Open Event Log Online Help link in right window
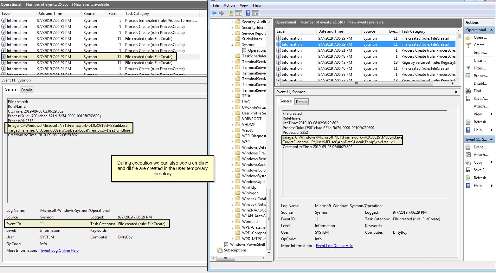496x273 pixels. coord(334,246)
